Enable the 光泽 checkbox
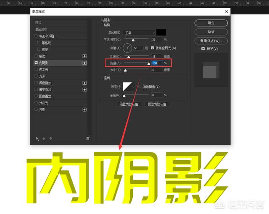This screenshot has height=214, width=269. pos(36,76)
